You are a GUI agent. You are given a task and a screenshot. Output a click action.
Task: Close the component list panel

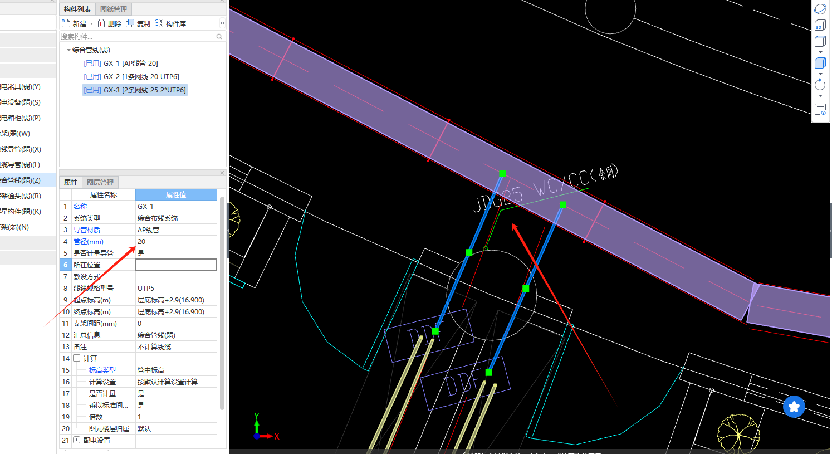(222, 1)
